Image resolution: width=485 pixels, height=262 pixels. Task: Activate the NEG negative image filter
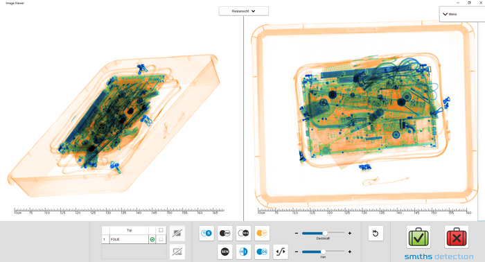click(243, 233)
